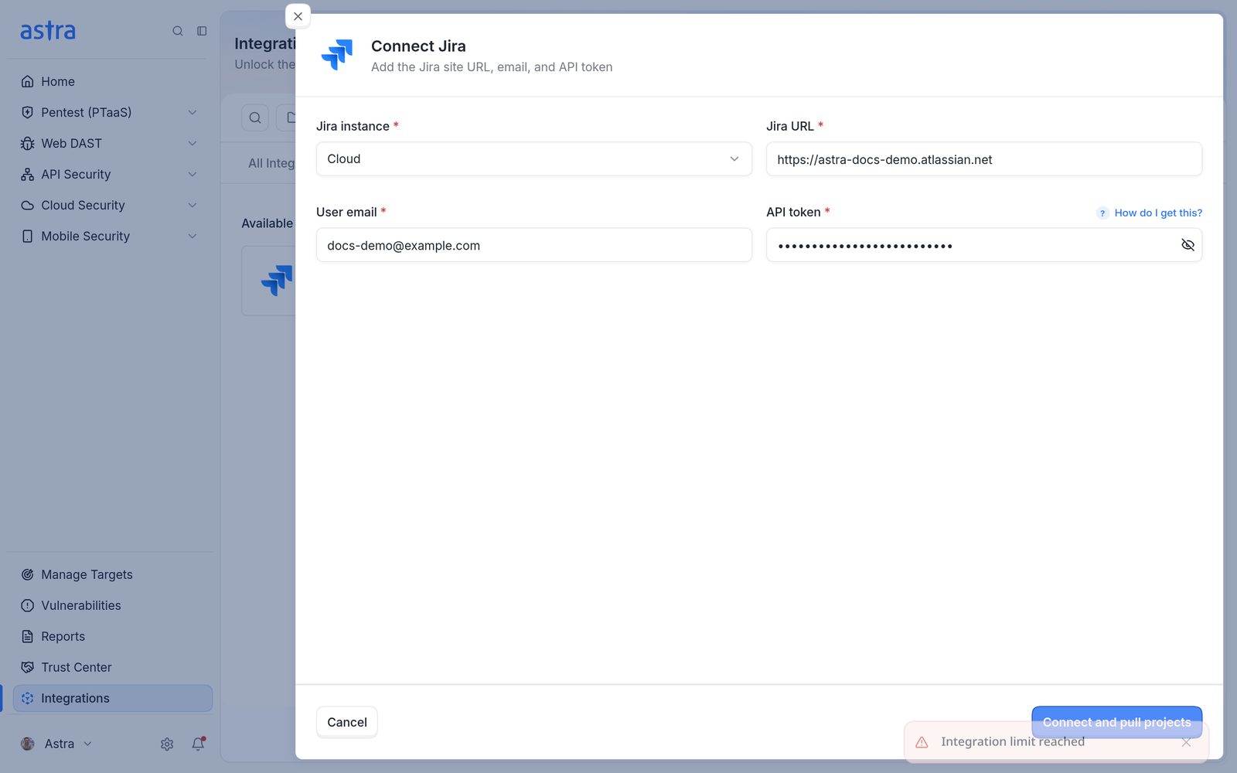The width and height of the screenshot is (1237, 773).
Task: Click warning icon in limit toast
Action: [922, 742]
